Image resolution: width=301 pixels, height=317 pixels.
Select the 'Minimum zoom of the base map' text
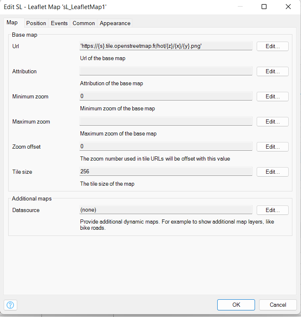(117, 109)
